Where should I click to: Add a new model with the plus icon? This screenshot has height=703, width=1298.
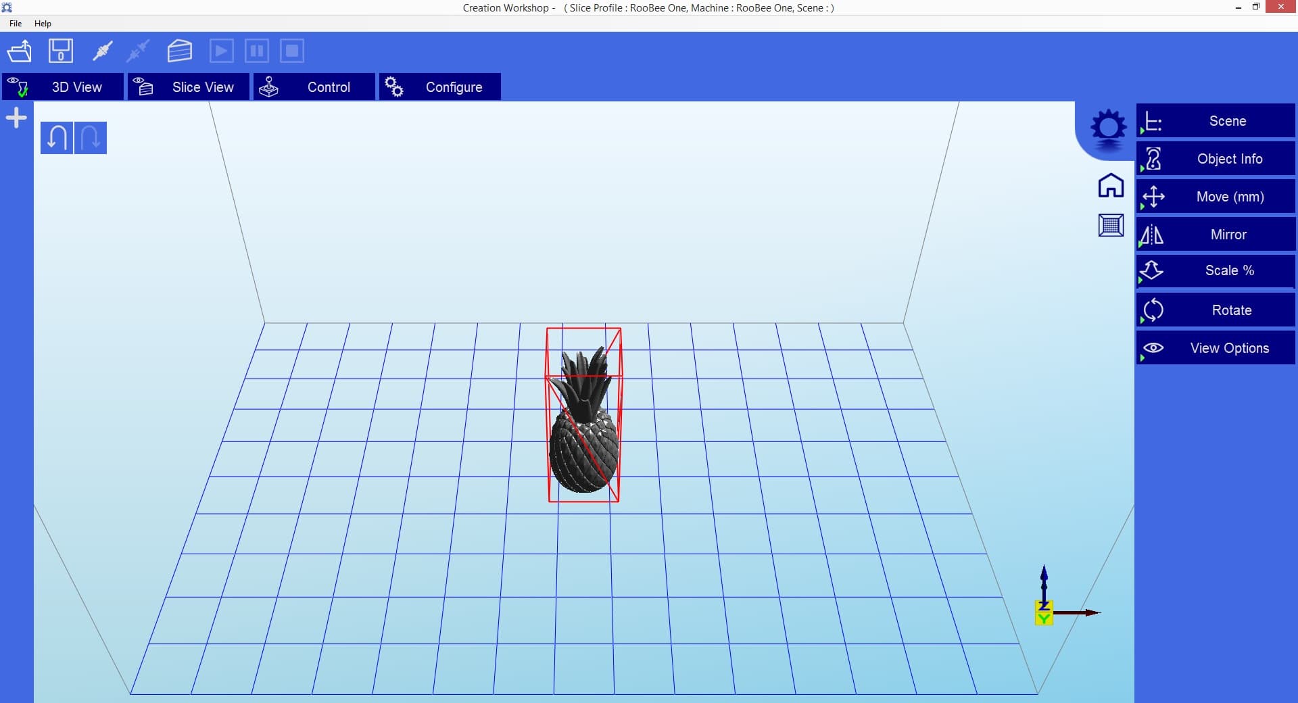click(16, 118)
